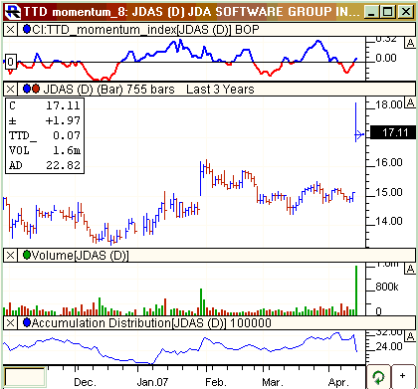Click the app icon in title bar
418x389 pixels.
click(13, 12)
